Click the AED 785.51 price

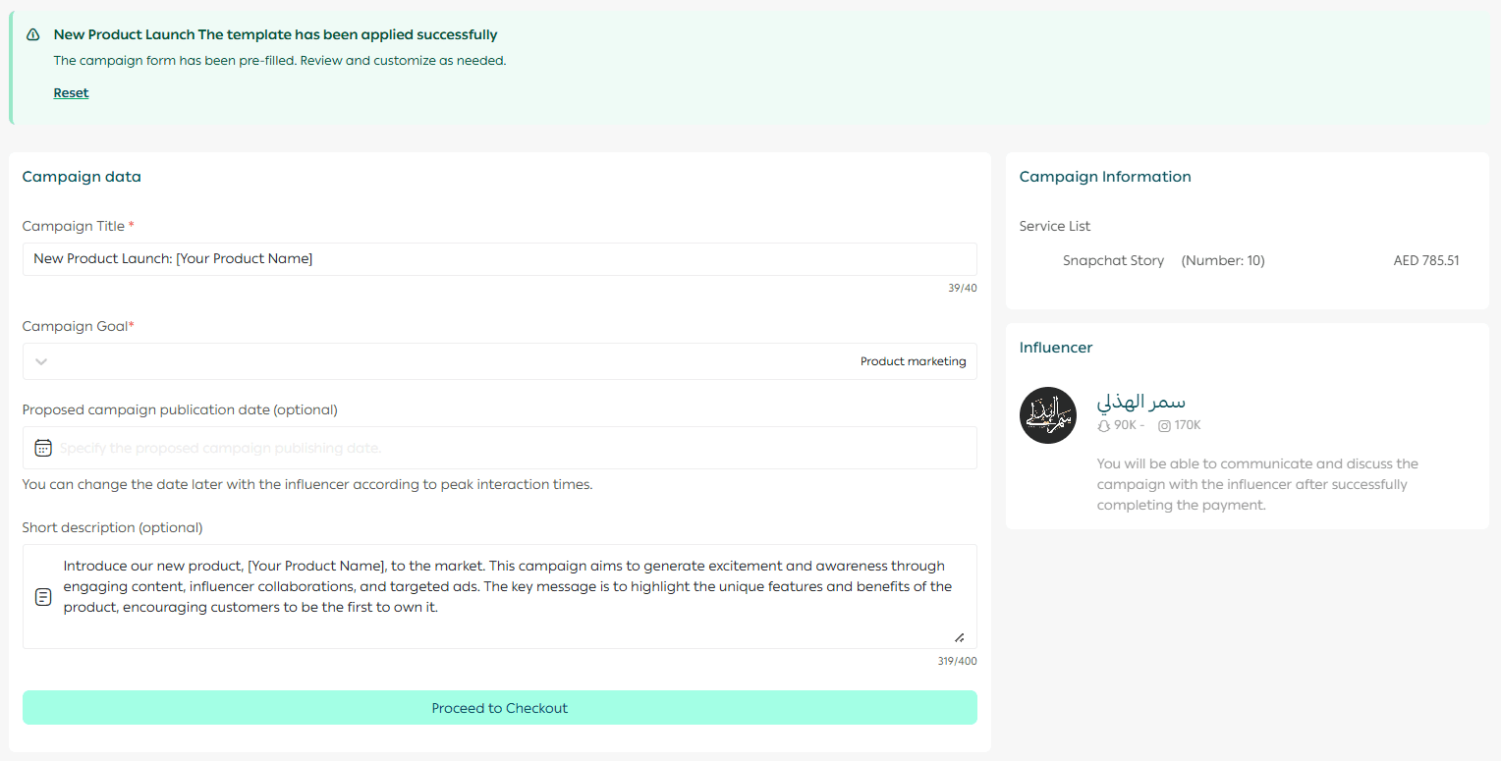point(1425,261)
